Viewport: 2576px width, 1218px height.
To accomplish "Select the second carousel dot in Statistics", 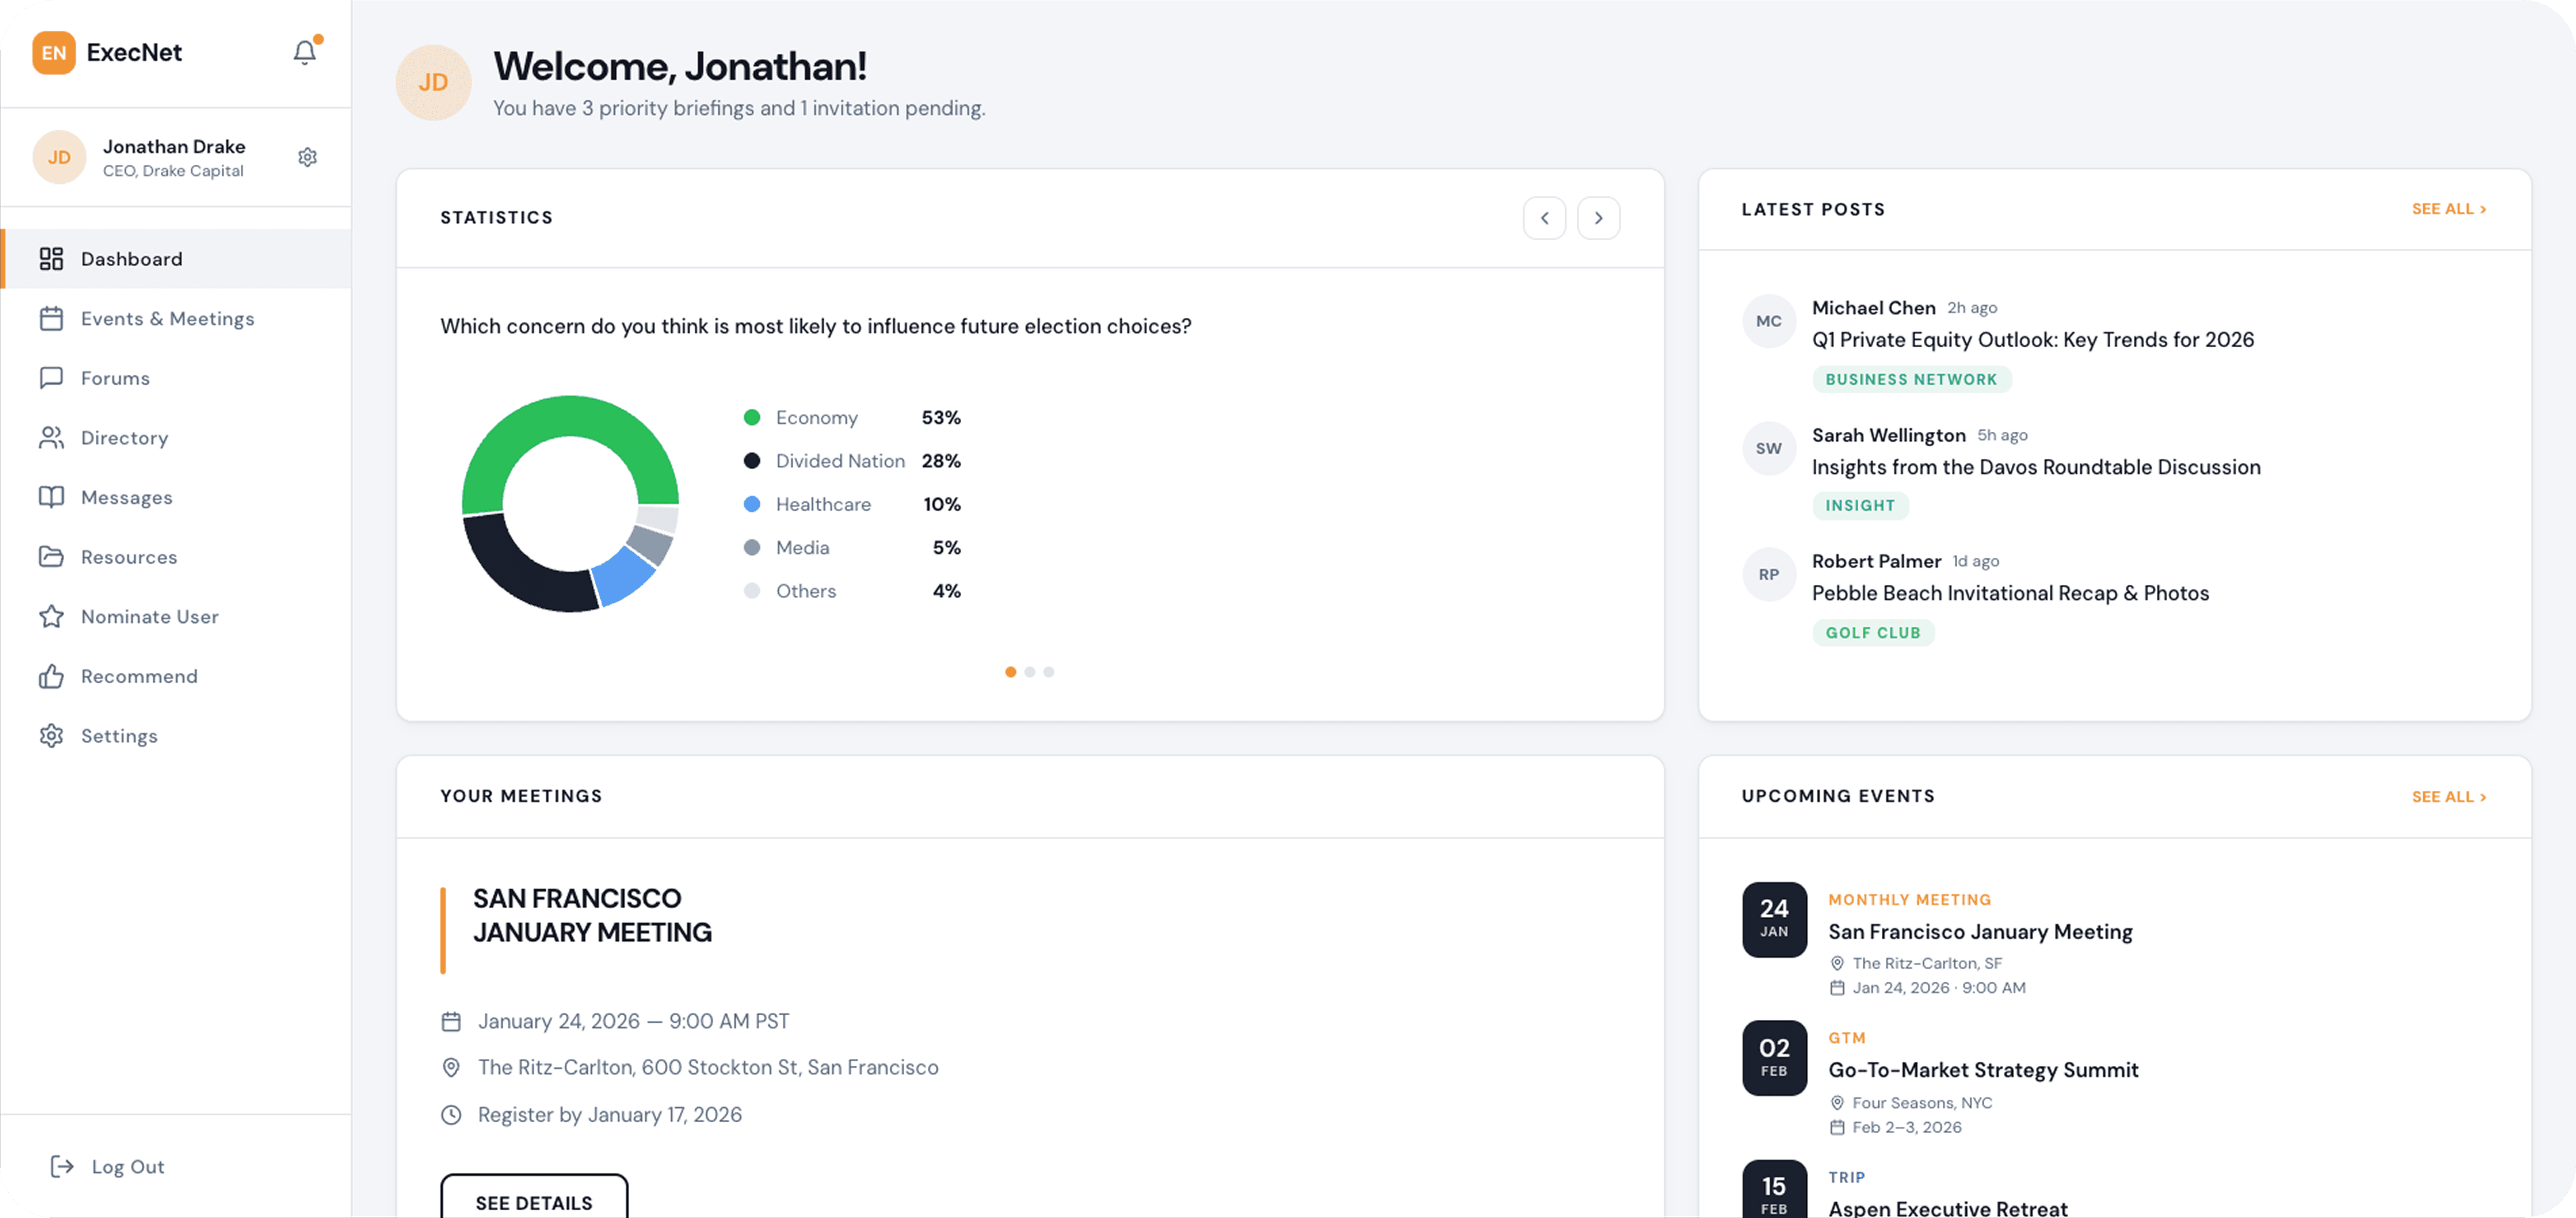I will (1029, 672).
